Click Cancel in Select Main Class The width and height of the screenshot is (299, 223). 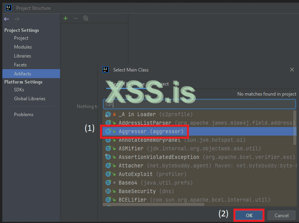pyautogui.click(x=282, y=215)
